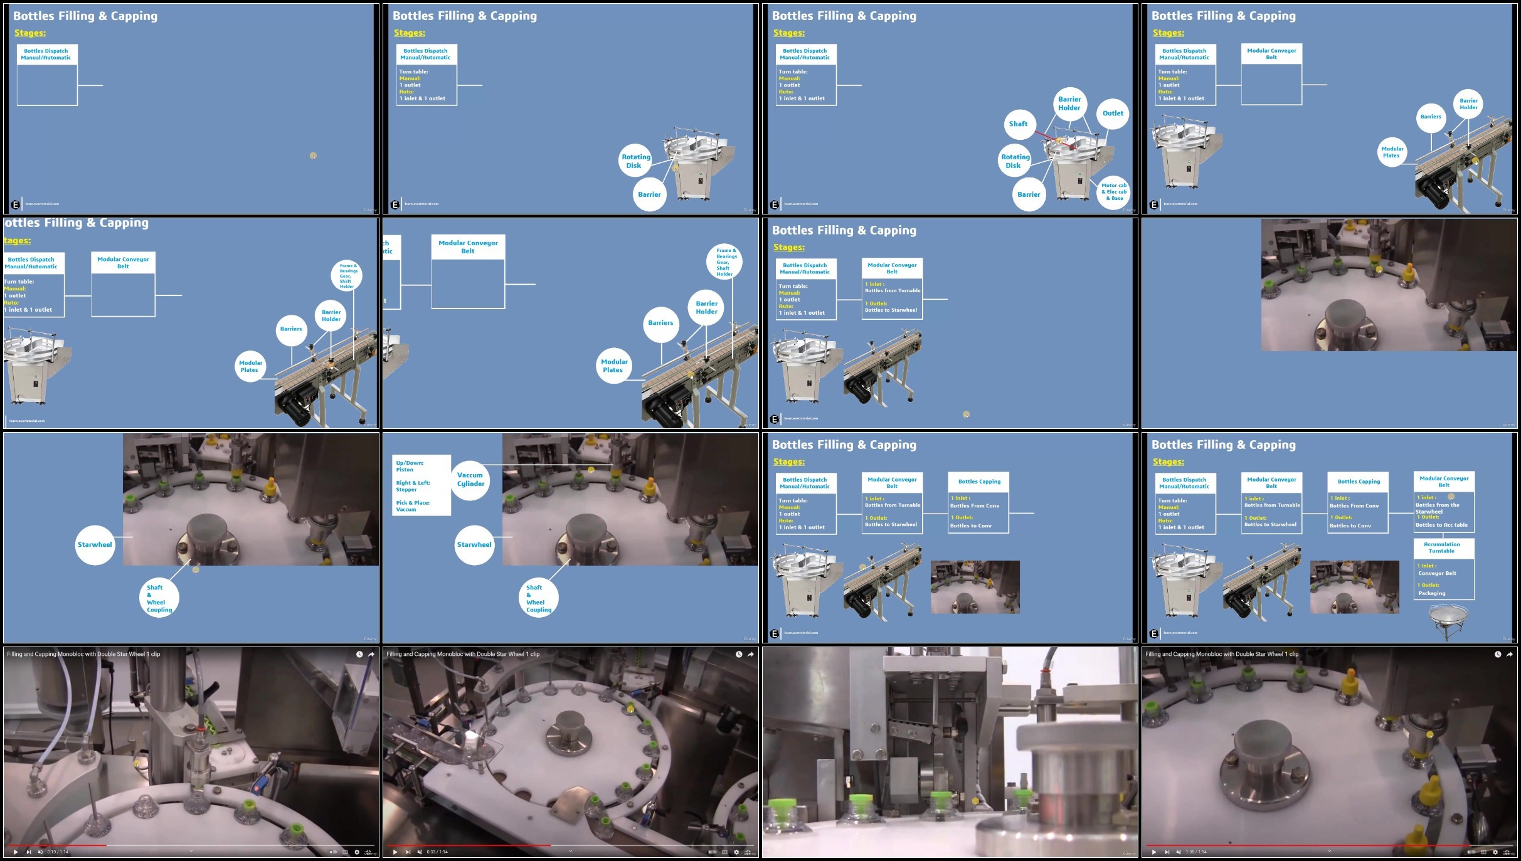Click the Accumulation Turntable stage box
The image size is (1521, 861).
1444,569
